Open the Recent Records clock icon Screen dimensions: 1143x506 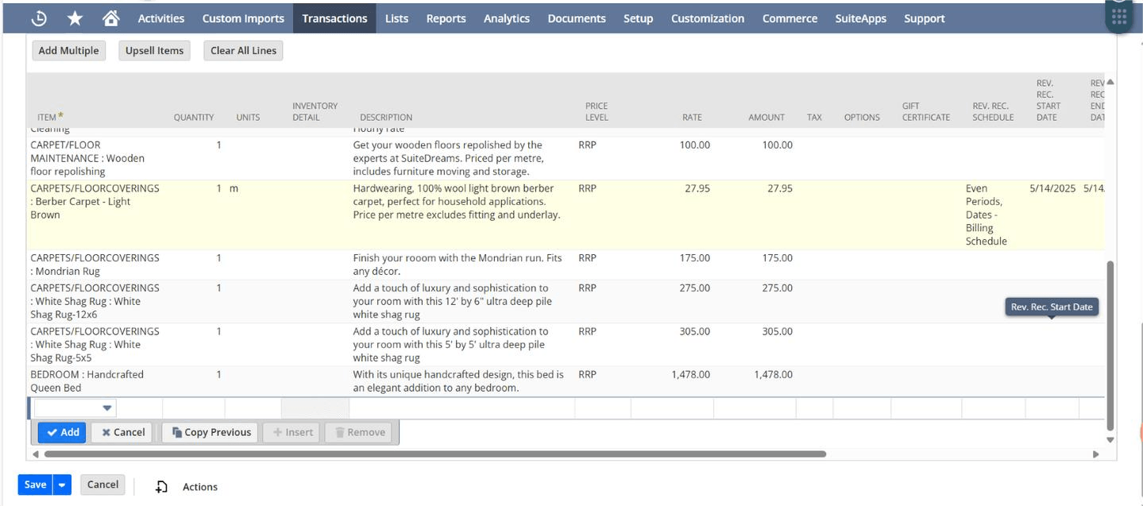click(x=39, y=18)
